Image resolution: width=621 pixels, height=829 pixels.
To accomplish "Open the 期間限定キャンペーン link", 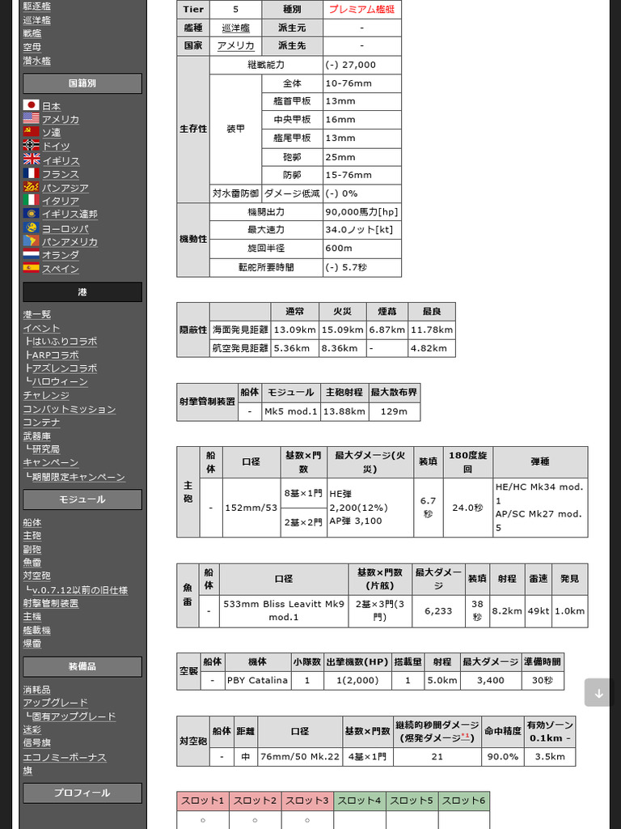I will tap(78, 477).
